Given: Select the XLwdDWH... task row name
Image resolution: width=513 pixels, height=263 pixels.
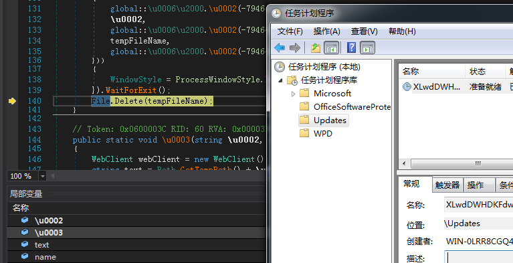Looking at the screenshot, I should 437,87.
